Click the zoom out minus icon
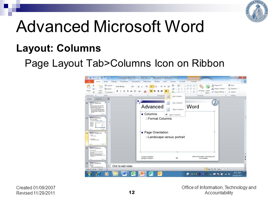The width and height of the screenshot is (268, 201). point(223,169)
